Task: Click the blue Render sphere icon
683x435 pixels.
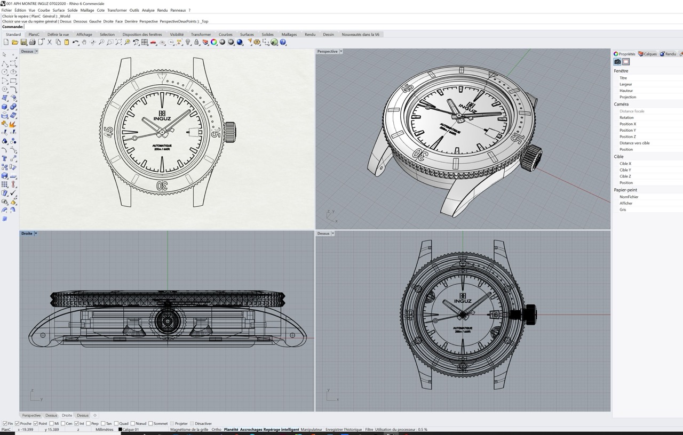Action: 239,42
